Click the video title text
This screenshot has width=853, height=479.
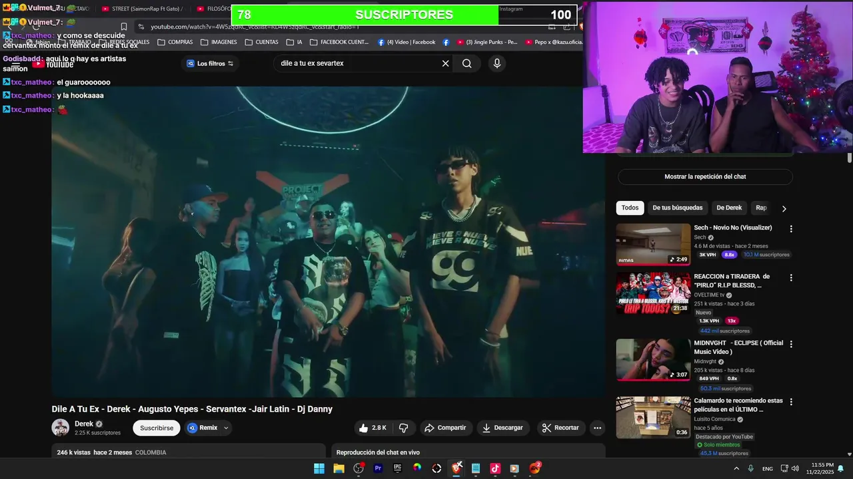click(192, 409)
